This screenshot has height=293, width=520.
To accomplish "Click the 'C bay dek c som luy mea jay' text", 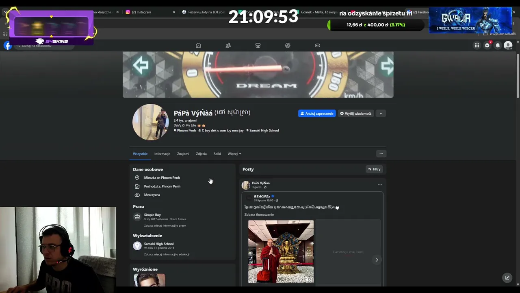I will point(223,131).
